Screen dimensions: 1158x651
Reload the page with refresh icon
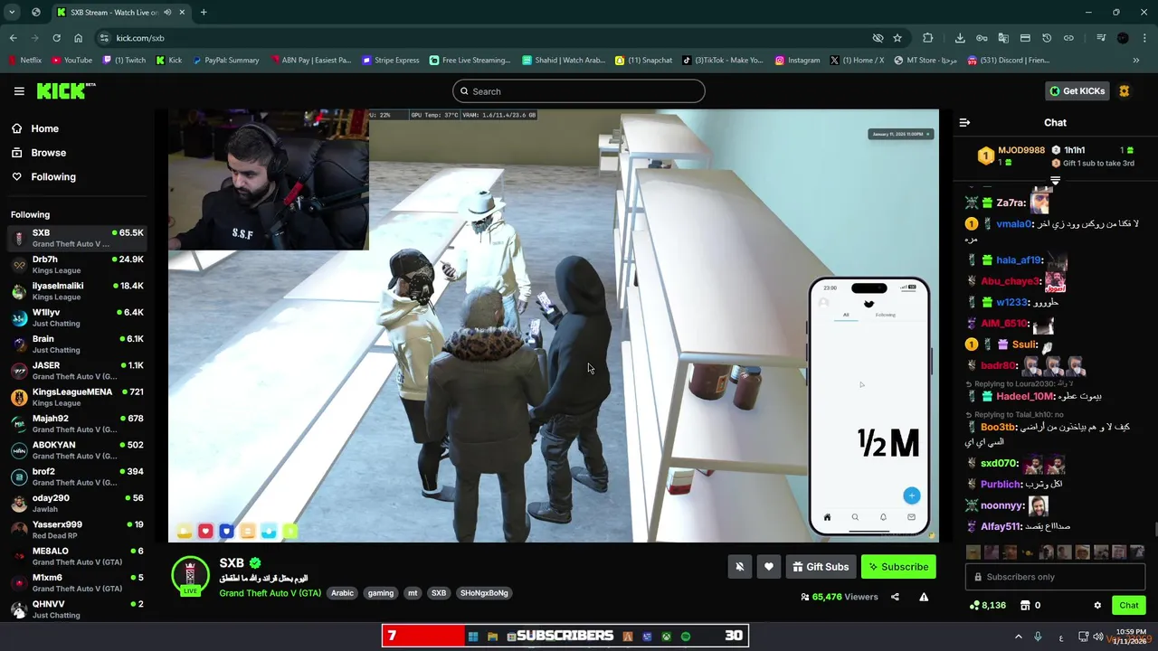(56, 38)
